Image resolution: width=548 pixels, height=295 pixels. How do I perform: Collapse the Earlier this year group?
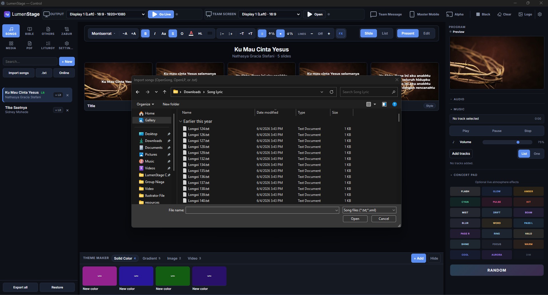click(180, 121)
